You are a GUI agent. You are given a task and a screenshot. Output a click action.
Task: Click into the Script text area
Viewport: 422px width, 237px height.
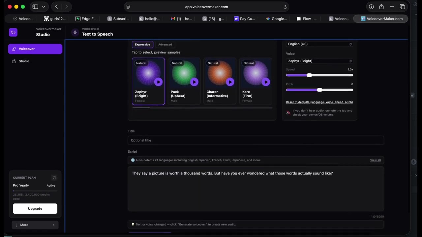point(256,189)
